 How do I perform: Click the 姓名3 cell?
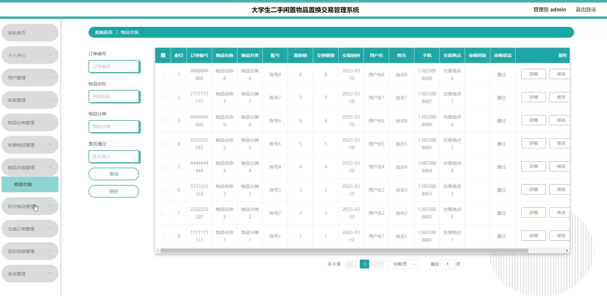402,190
